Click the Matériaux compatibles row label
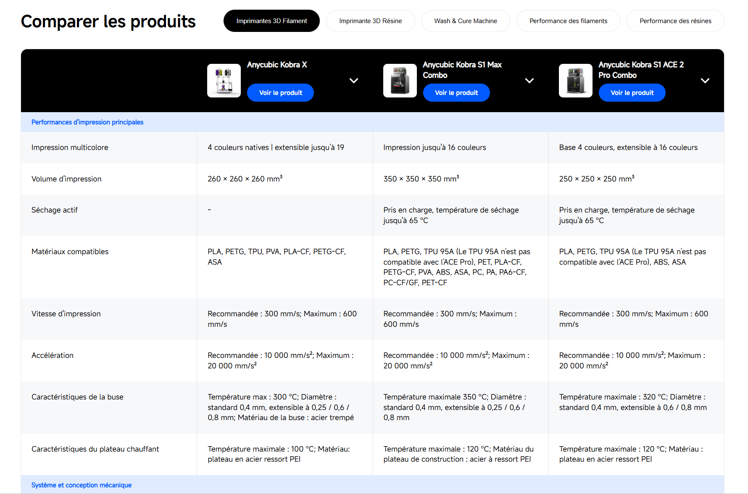The width and height of the screenshot is (748, 494). [x=70, y=252]
